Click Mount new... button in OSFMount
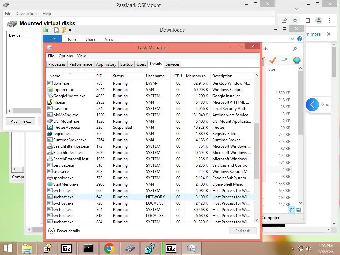The width and height of the screenshot is (340, 255). pos(21,121)
